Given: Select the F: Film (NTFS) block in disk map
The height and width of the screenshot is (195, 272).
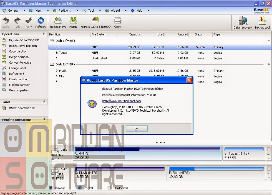Looking at the screenshot, I should tap(216, 173).
